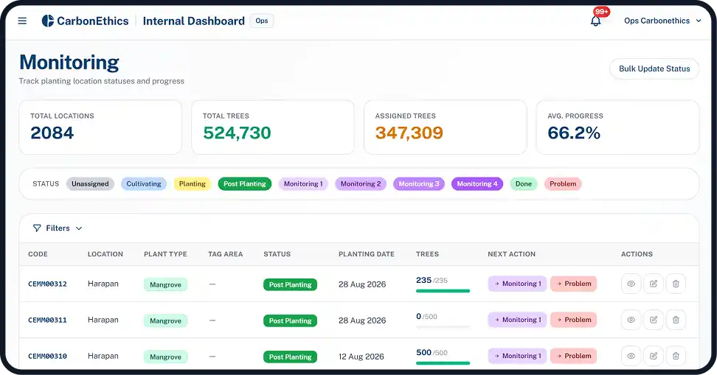Sort by the PLANT TYPE column header
This screenshot has width=717, height=375.
(165, 254)
